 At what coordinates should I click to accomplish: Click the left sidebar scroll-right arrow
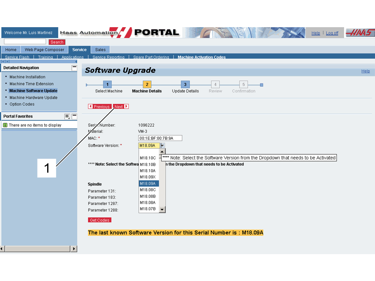point(74,249)
